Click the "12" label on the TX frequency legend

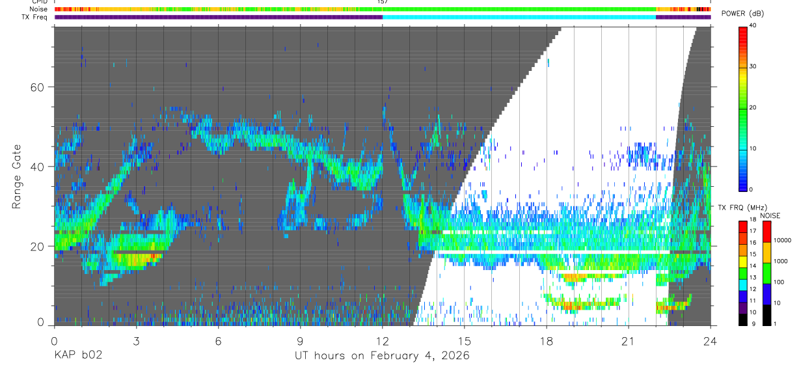click(753, 289)
